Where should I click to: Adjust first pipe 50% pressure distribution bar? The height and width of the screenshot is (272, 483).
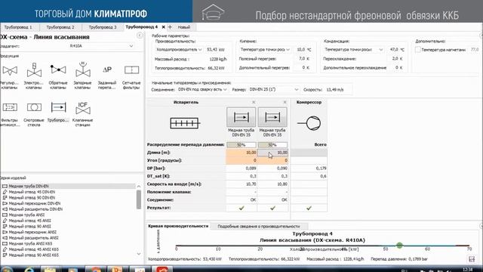[x=241, y=144]
